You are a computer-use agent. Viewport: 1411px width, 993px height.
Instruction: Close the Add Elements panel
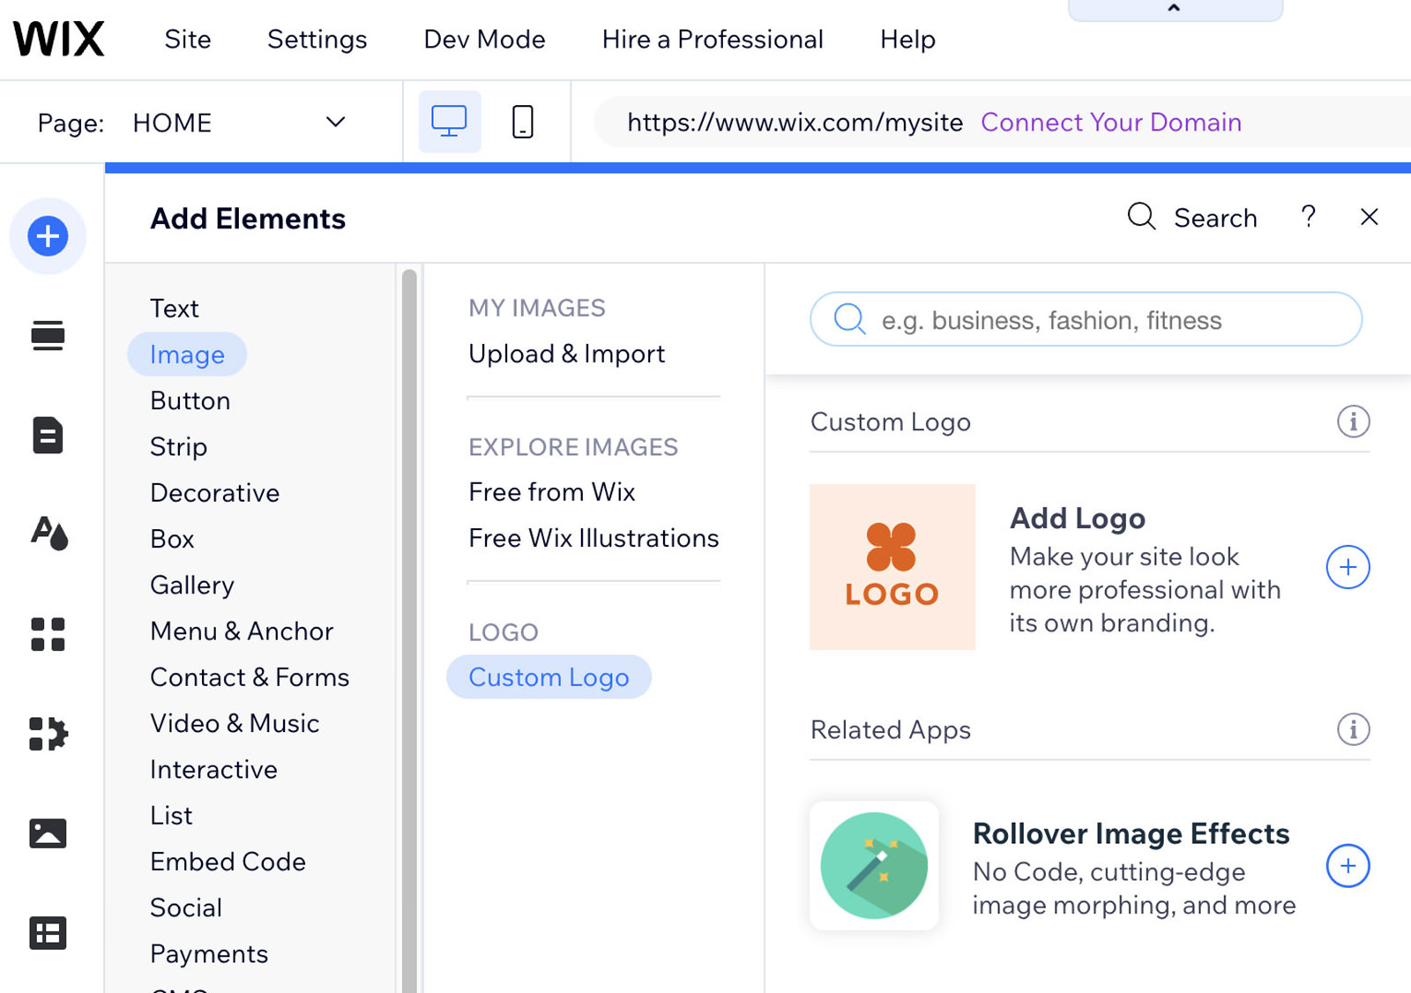tap(1369, 217)
